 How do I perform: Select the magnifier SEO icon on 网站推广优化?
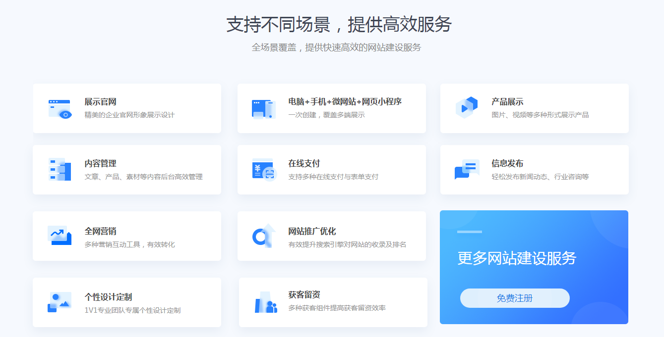pos(263,235)
